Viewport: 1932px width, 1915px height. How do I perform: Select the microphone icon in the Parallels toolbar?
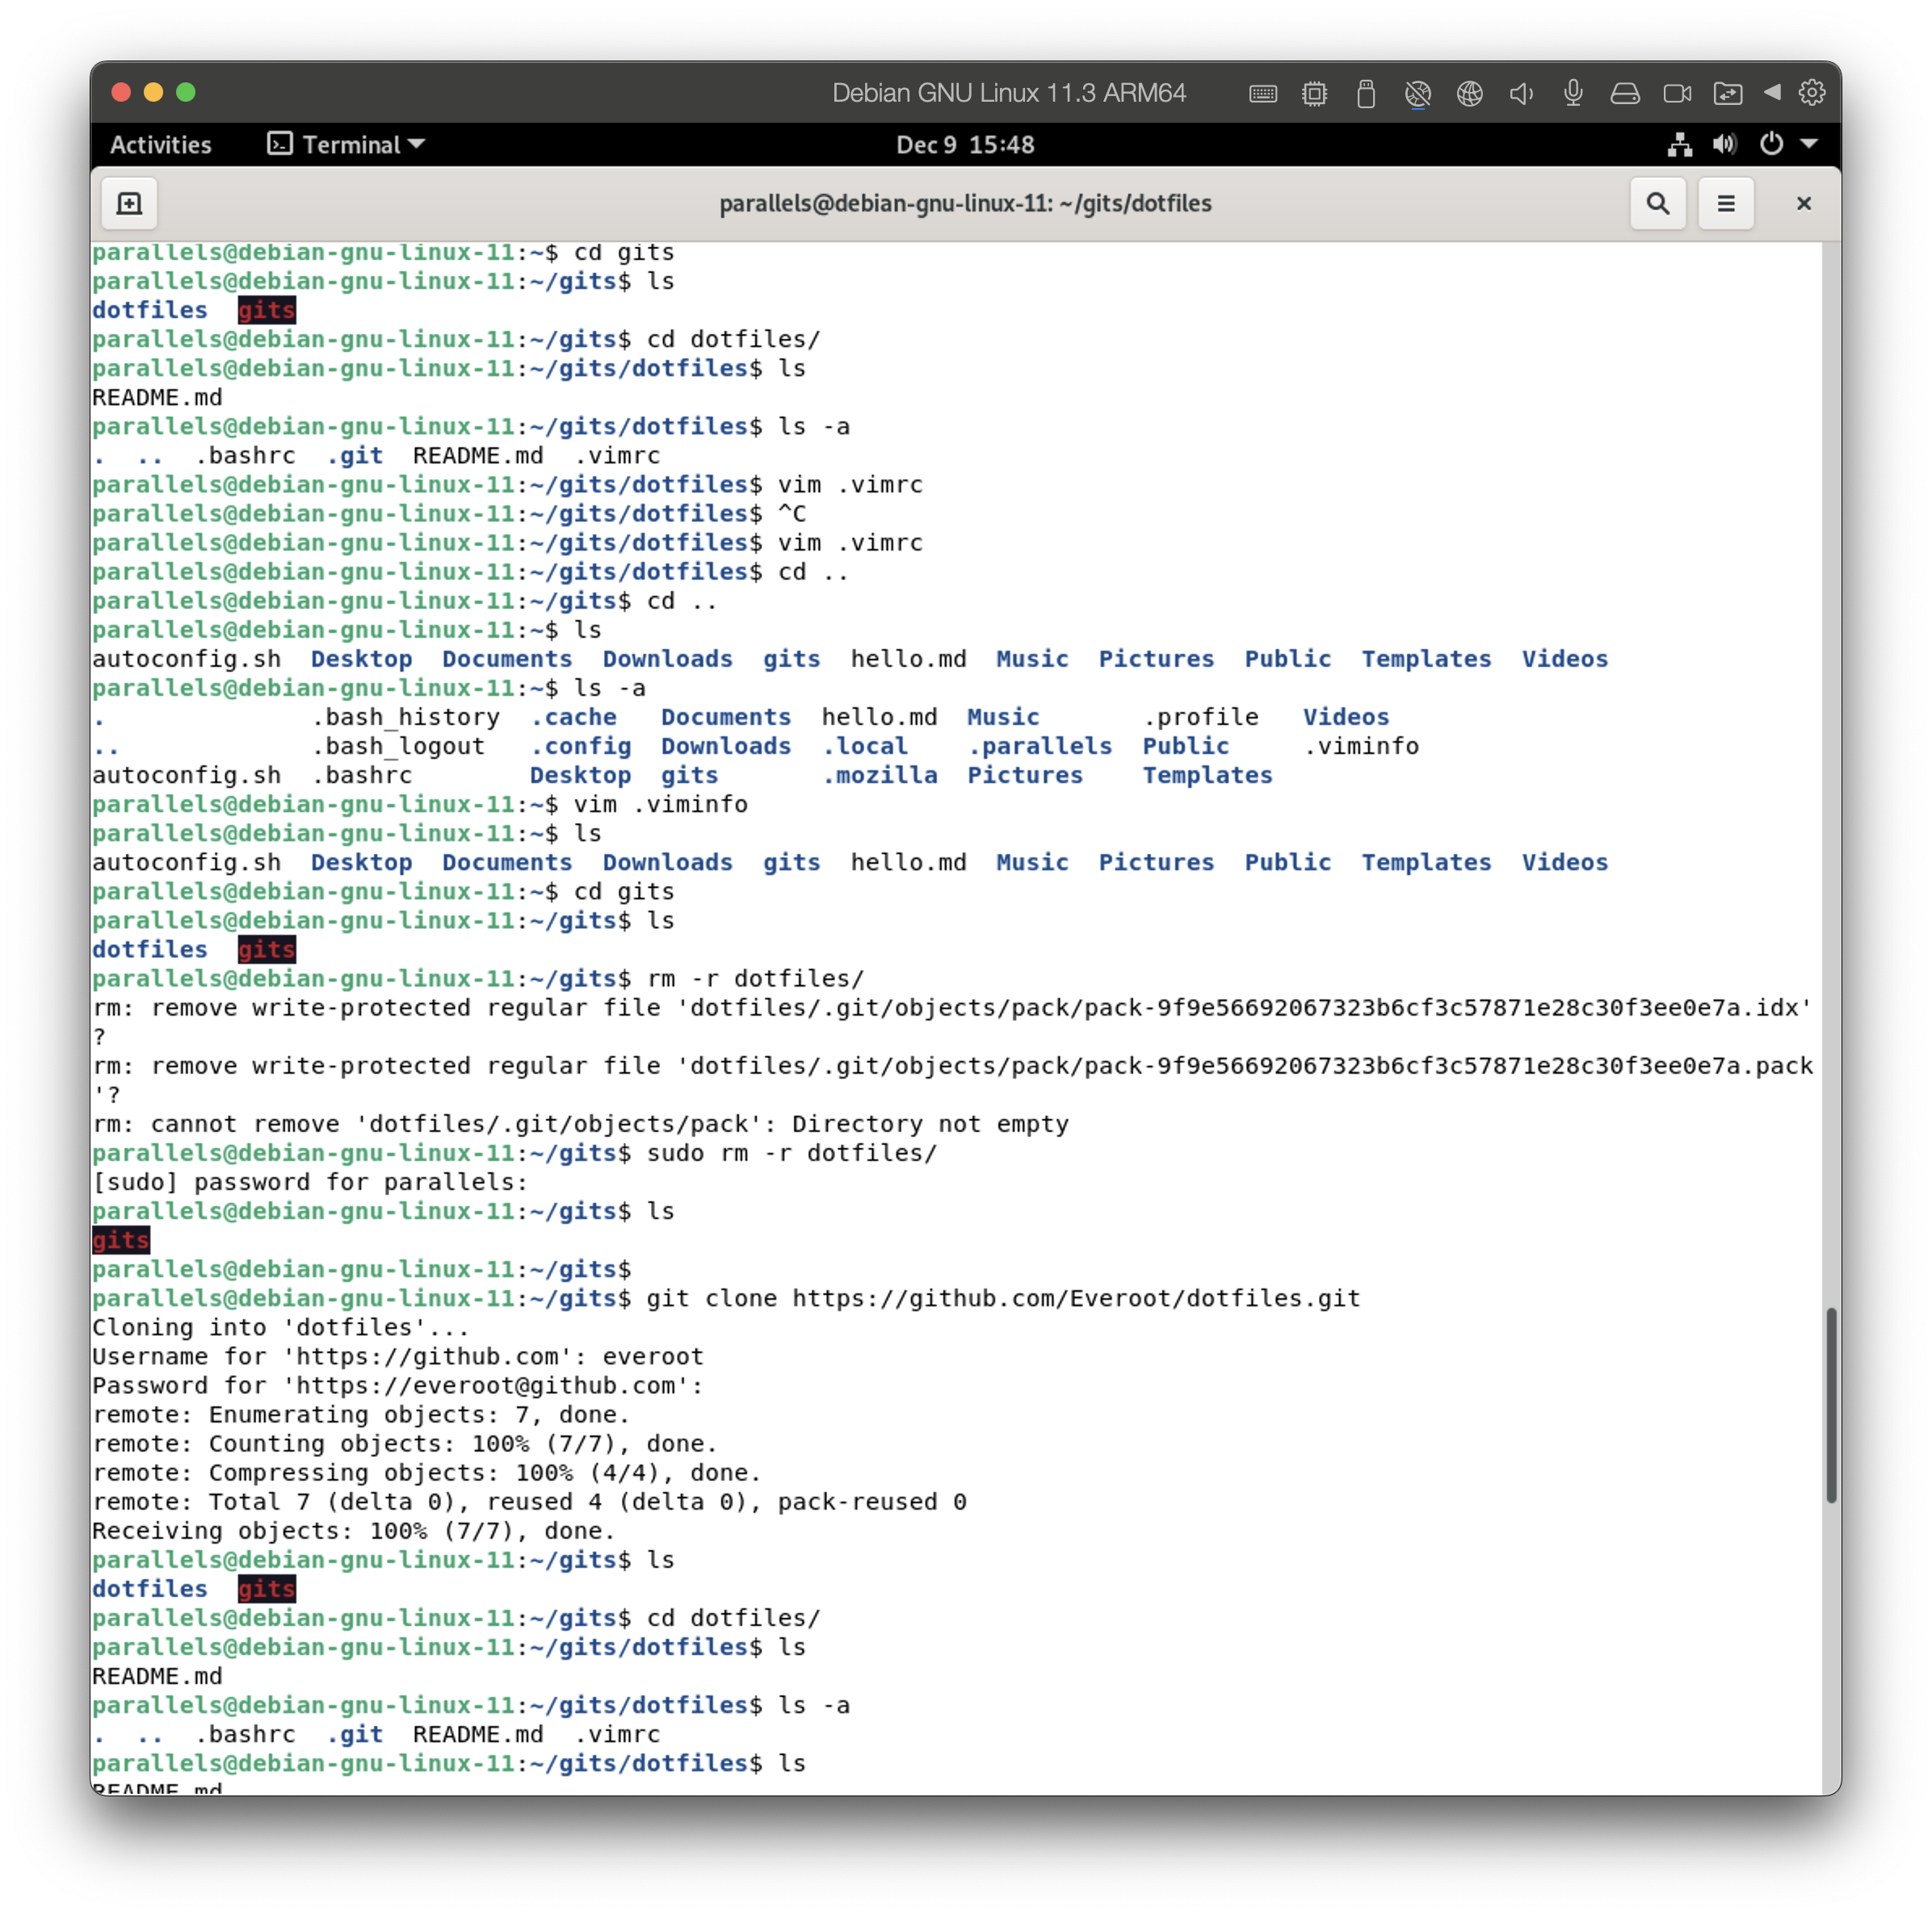click(x=1573, y=93)
